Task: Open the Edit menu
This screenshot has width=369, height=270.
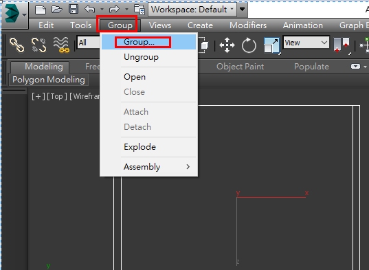Action: coord(46,25)
